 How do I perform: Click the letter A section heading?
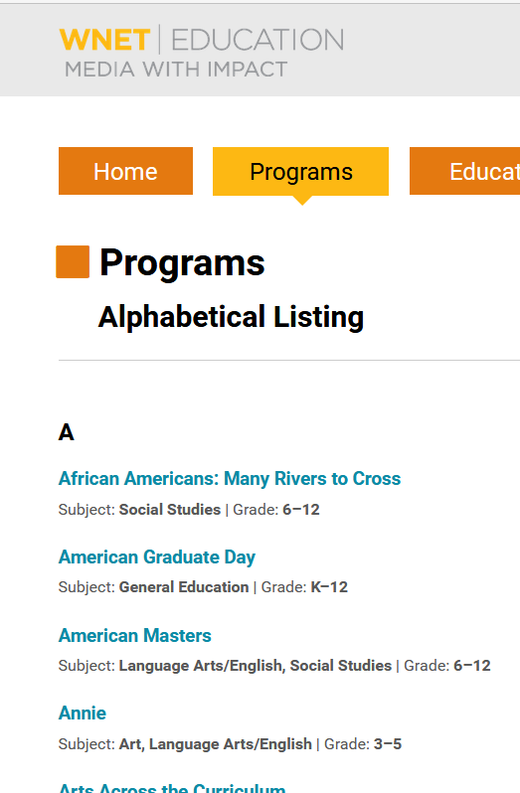[x=67, y=432]
